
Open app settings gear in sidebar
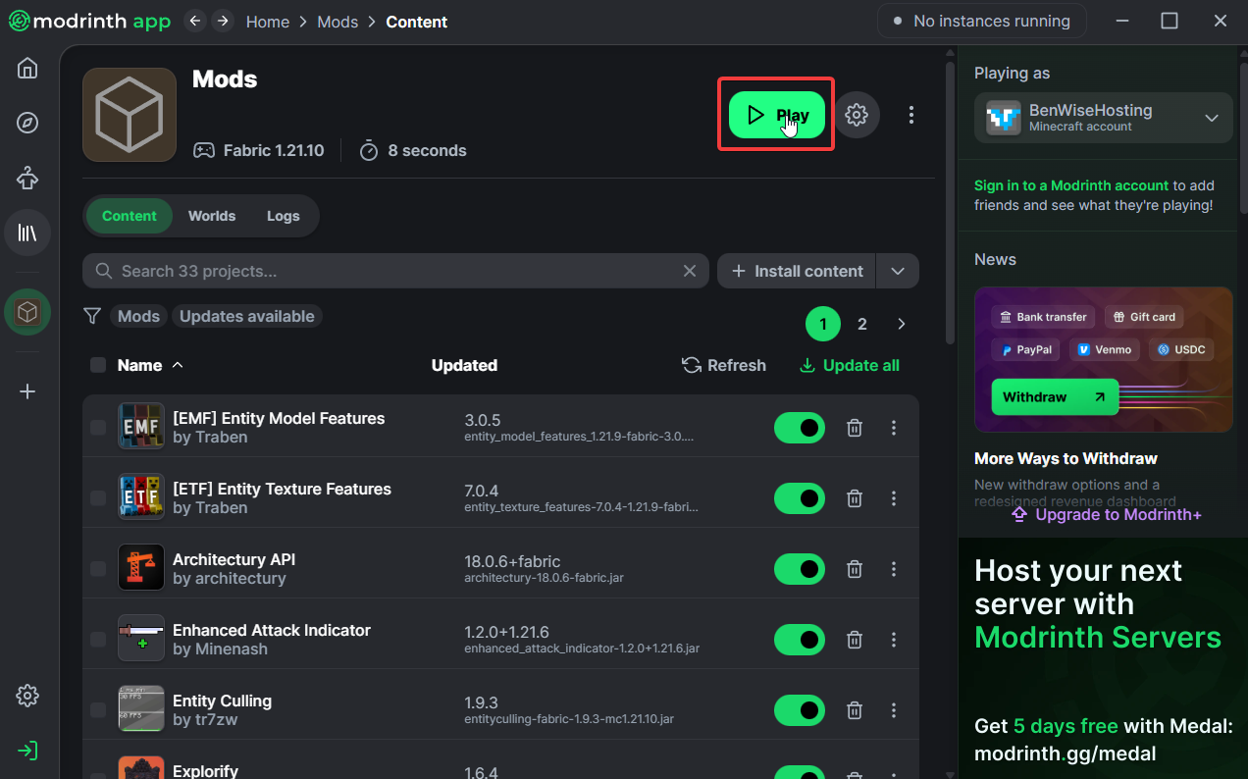(x=27, y=696)
